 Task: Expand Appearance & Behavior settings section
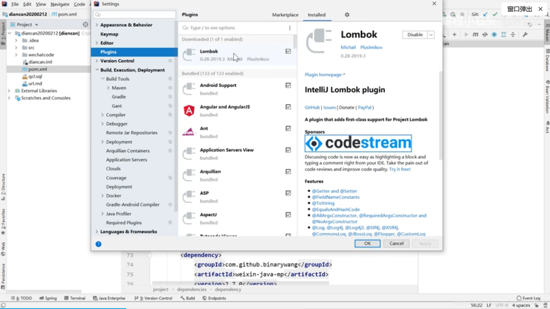click(x=97, y=25)
